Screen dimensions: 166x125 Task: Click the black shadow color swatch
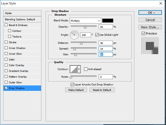(108, 21)
